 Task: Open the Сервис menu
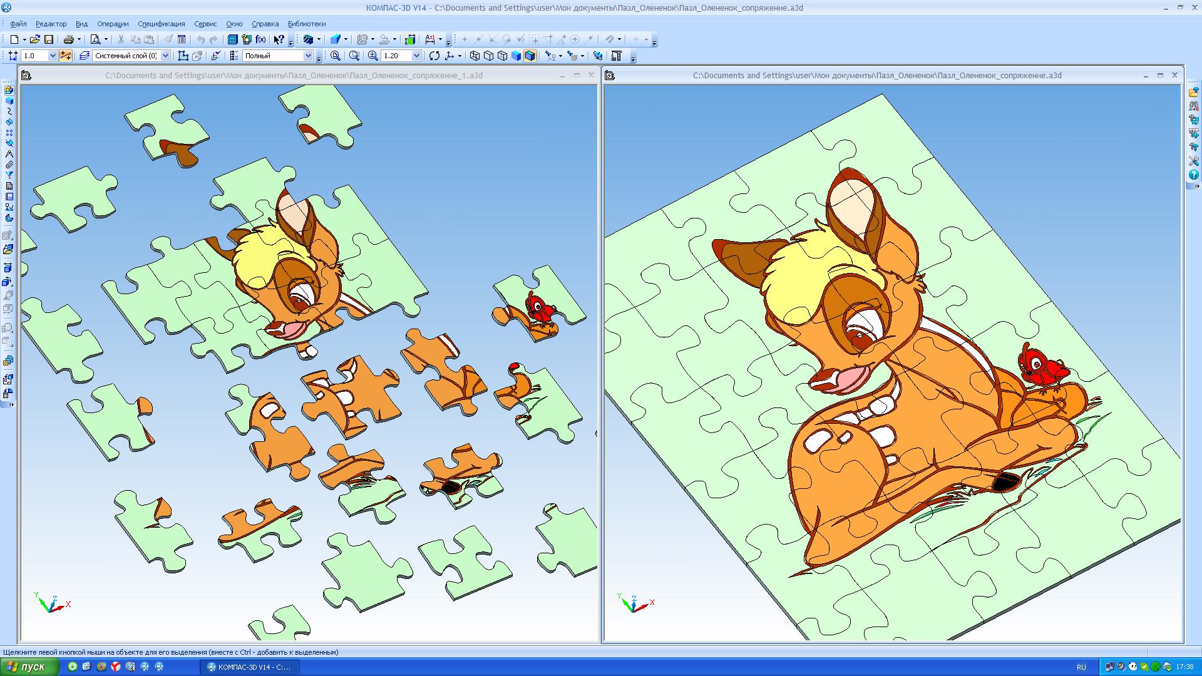click(x=205, y=24)
